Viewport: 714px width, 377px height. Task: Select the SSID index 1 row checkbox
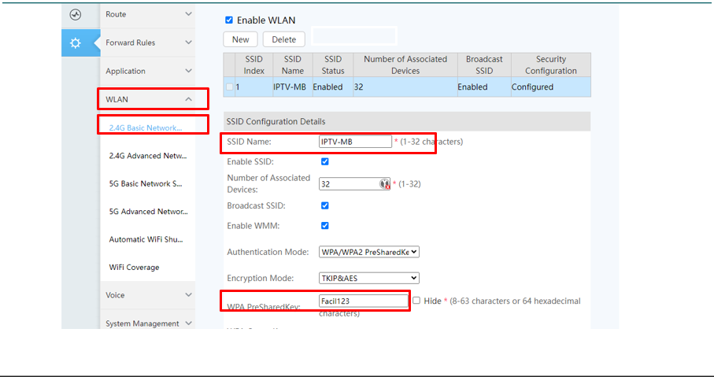(x=230, y=87)
